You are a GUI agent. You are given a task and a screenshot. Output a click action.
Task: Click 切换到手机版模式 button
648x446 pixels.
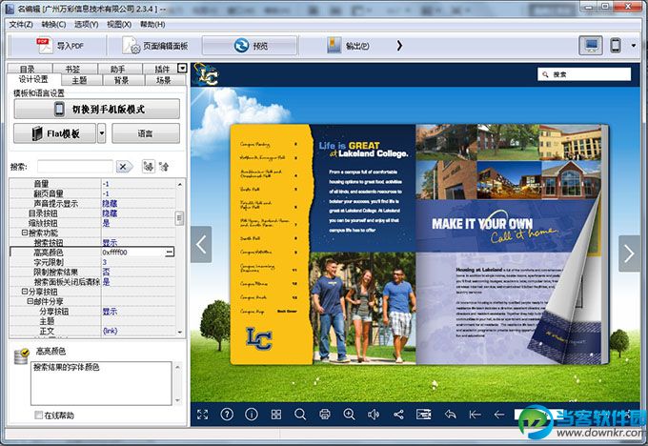[x=96, y=110]
